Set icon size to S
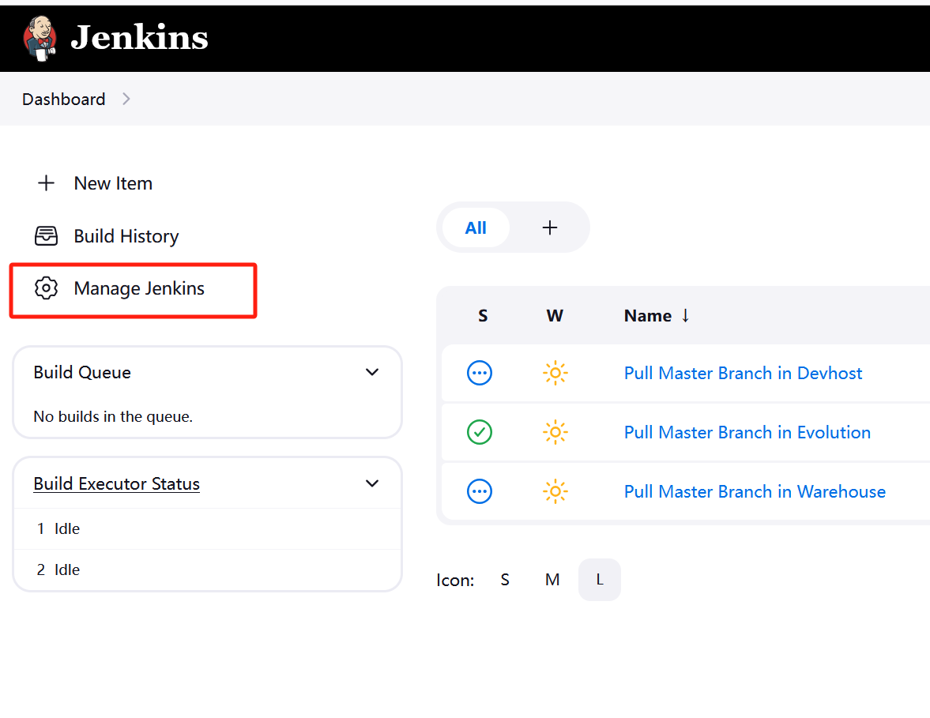 pos(505,579)
